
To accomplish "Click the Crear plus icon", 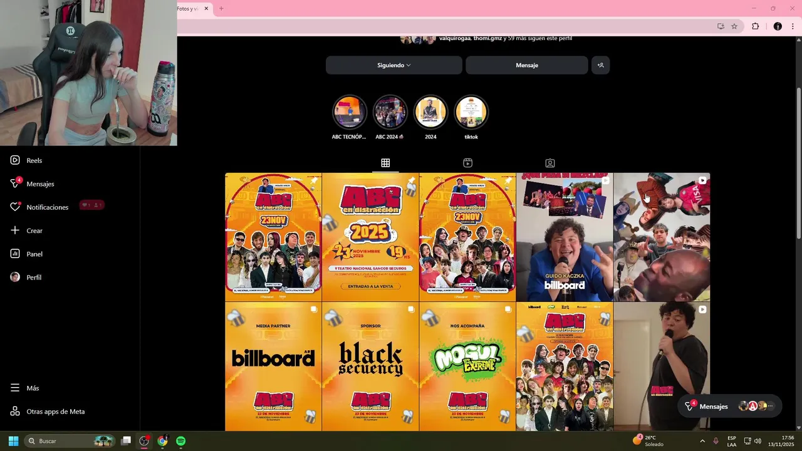I will point(15,231).
